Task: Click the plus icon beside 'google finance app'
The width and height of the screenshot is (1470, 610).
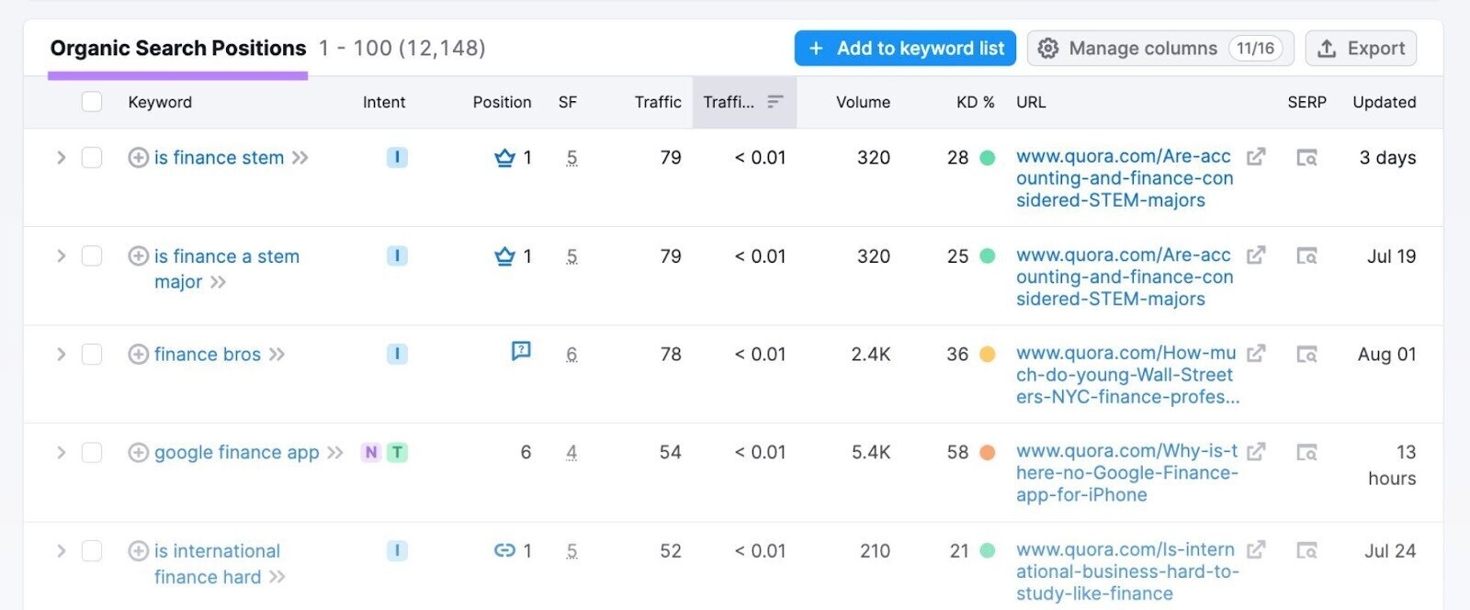Action: point(138,453)
